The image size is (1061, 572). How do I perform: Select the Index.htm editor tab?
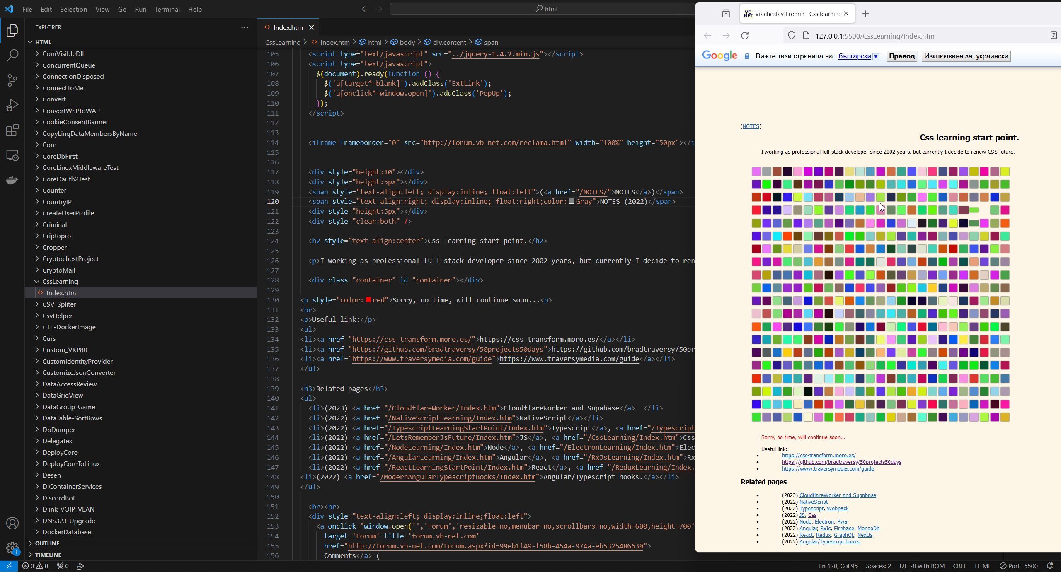(288, 27)
